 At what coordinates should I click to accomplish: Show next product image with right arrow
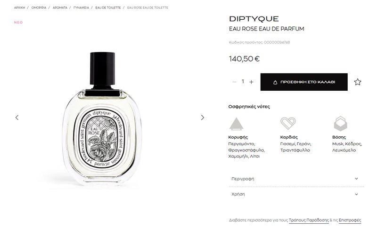pyautogui.click(x=203, y=117)
